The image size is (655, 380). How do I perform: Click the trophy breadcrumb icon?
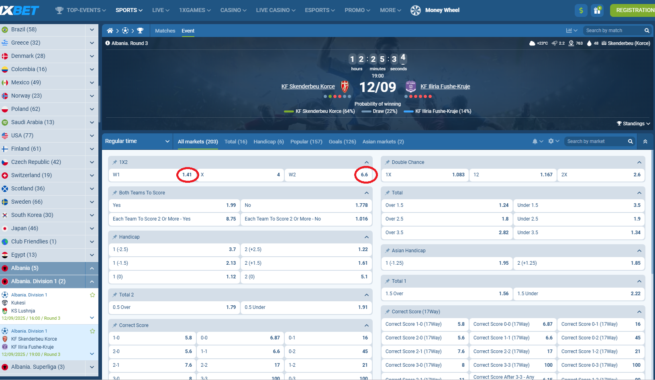coord(140,31)
